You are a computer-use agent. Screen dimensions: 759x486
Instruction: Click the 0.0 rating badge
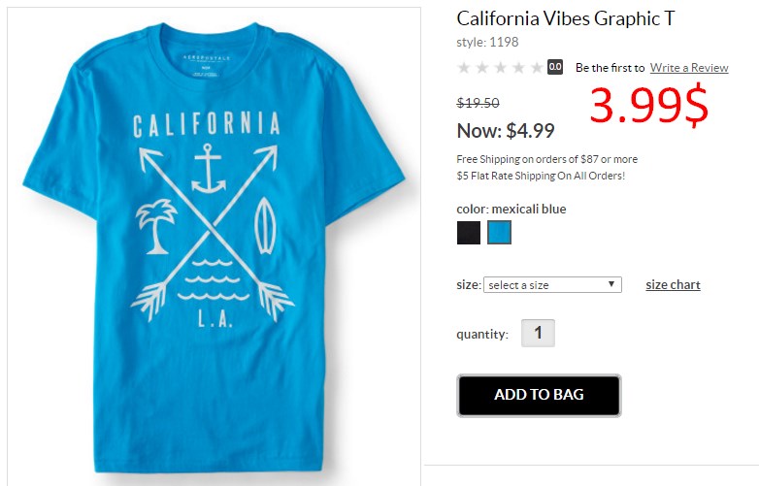click(555, 67)
